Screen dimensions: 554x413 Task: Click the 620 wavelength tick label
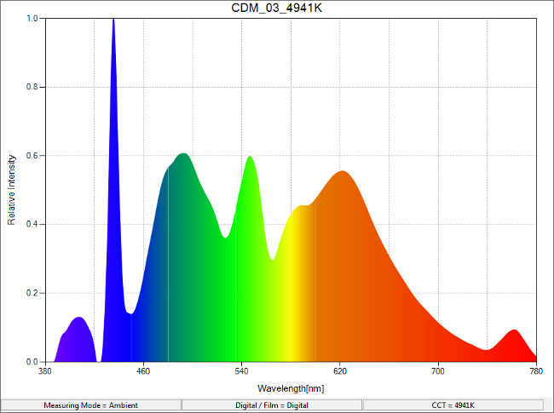(340, 371)
